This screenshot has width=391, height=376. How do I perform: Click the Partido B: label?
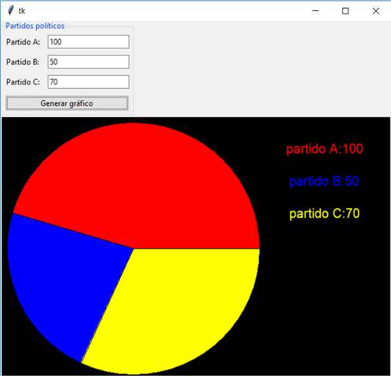pyautogui.click(x=23, y=62)
